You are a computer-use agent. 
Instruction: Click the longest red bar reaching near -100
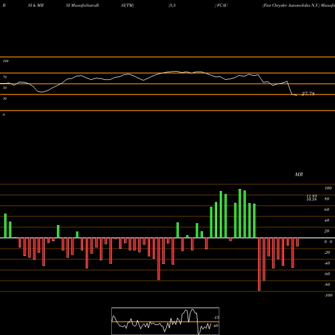(x=259, y=264)
